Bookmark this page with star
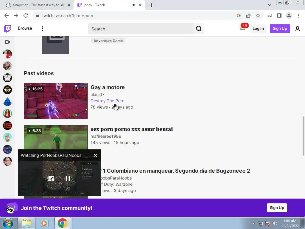 tap(258, 16)
